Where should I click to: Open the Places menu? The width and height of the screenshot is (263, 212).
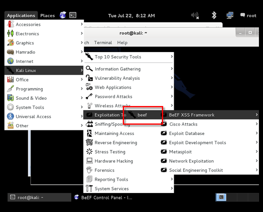coord(48,15)
